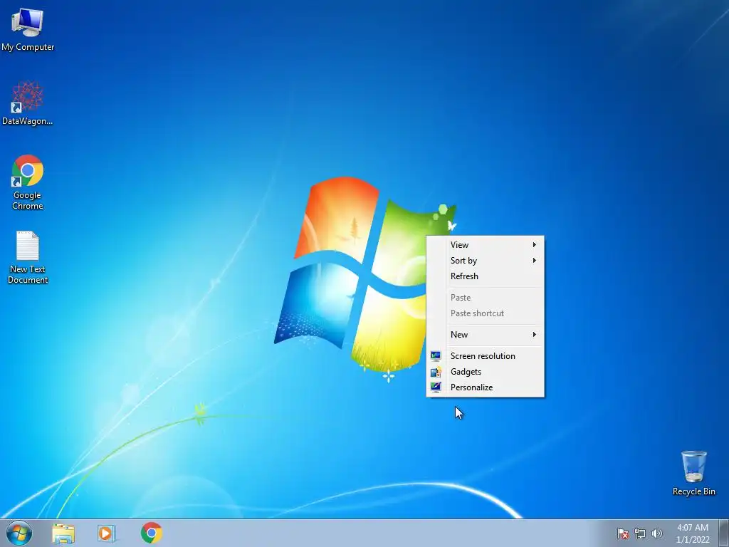Launch Chrome from the taskbar
The image size is (729, 547).
coord(152,533)
